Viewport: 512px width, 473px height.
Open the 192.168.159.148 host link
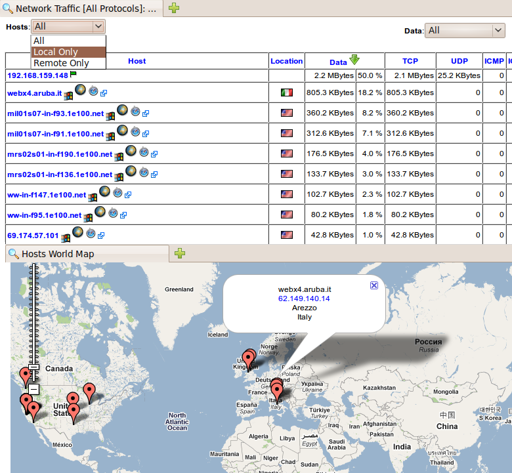(37, 75)
